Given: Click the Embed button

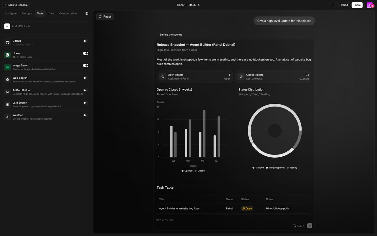Looking at the screenshot, I should pyautogui.click(x=344, y=5).
